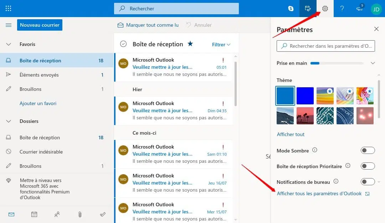385x223 pixels.
Task: Open the help question mark icon
Action: [342, 9]
